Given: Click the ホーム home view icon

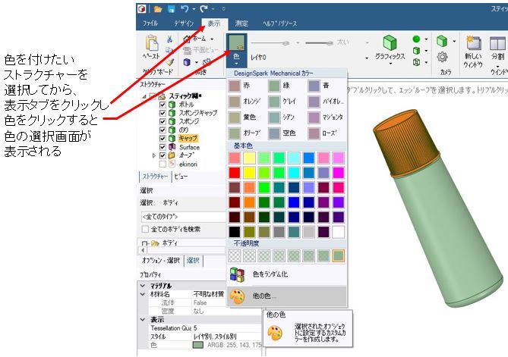Looking at the screenshot, I should point(187,39).
